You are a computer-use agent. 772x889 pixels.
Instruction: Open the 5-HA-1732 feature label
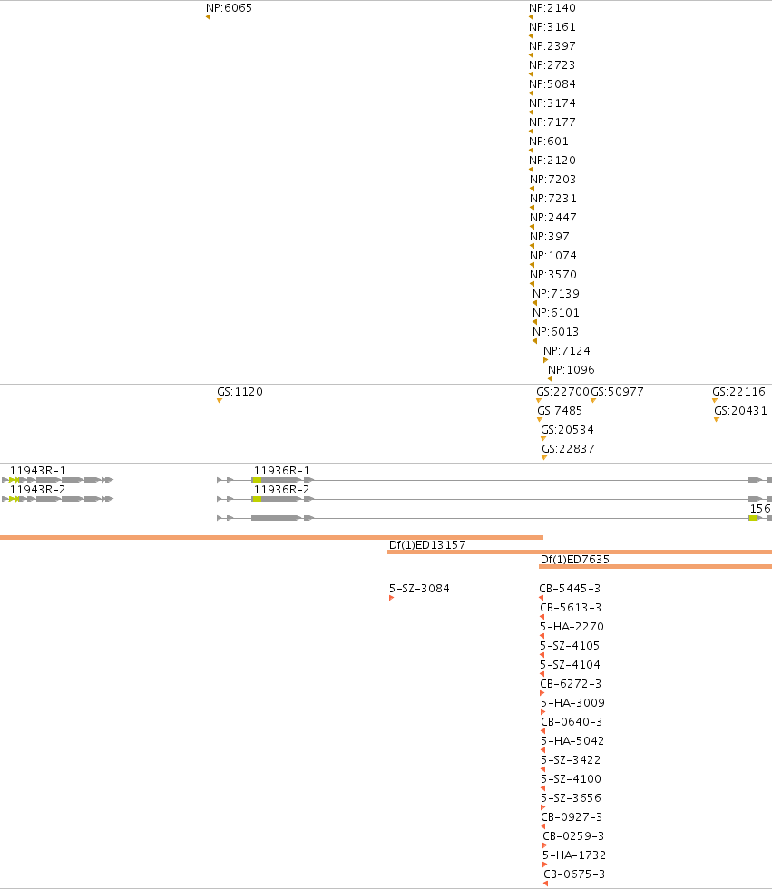tap(574, 855)
